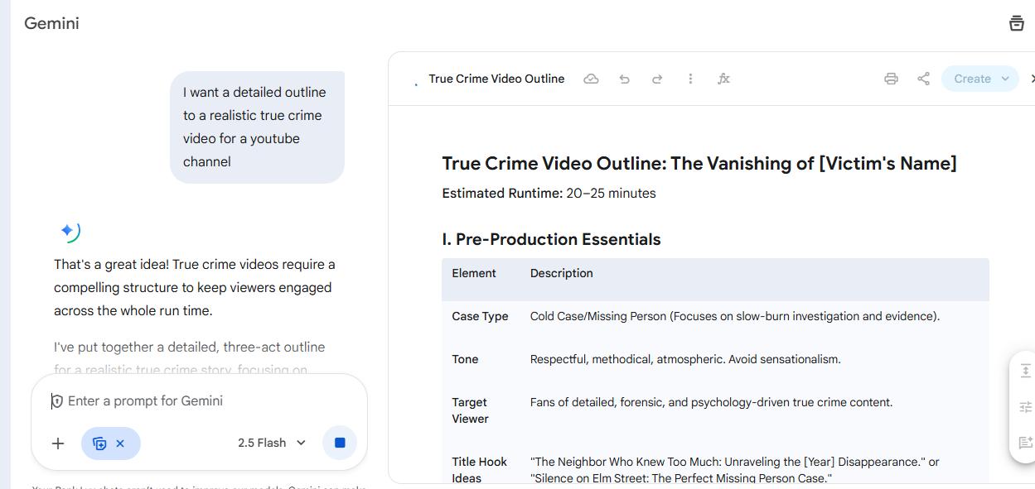Click the fx icon in the canvas toolbar
Image resolution: width=1035 pixels, height=489 pixels.
(723, 79)
